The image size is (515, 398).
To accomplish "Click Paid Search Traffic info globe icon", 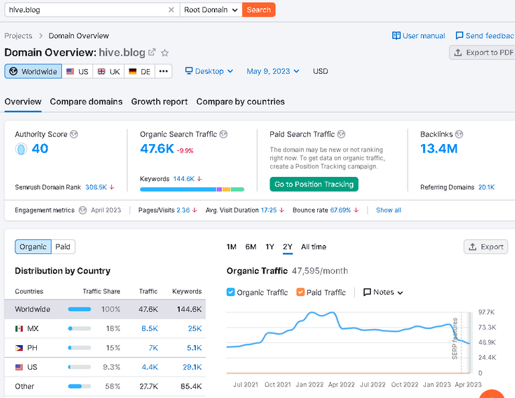I will pyautogui.click(x=341, y=134).
